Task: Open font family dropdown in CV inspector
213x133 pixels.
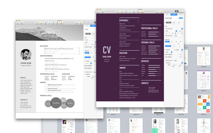Action: 174,29
